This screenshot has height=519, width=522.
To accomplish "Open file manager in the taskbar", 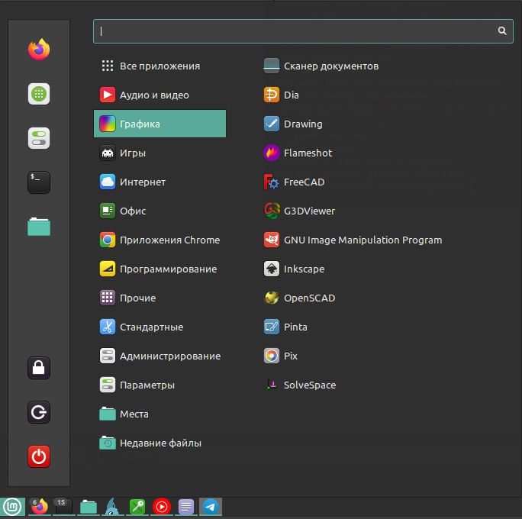I will 89,507.
